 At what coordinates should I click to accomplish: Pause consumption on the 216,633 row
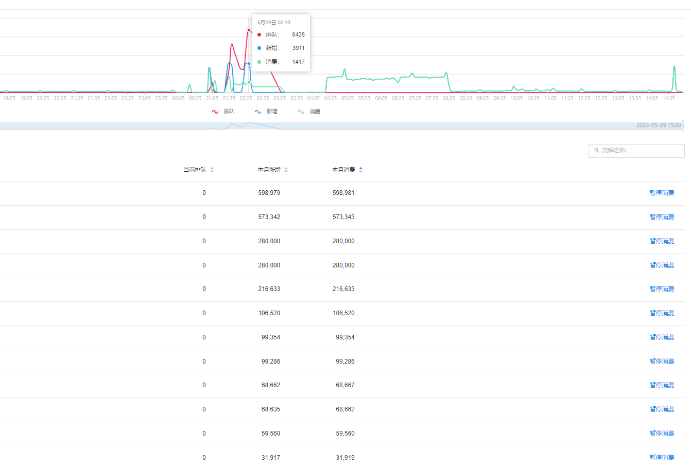tap(662, 289)
